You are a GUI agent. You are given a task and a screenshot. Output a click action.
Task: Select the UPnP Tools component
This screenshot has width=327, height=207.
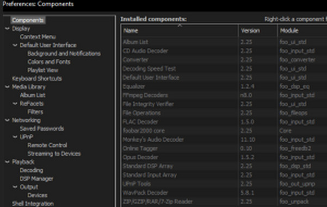[224, 184]
